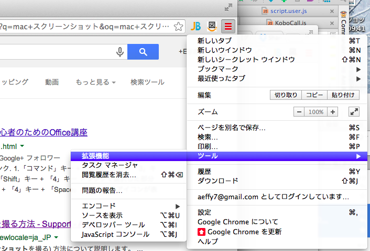Open the JB extension icon

pos(195,26)
